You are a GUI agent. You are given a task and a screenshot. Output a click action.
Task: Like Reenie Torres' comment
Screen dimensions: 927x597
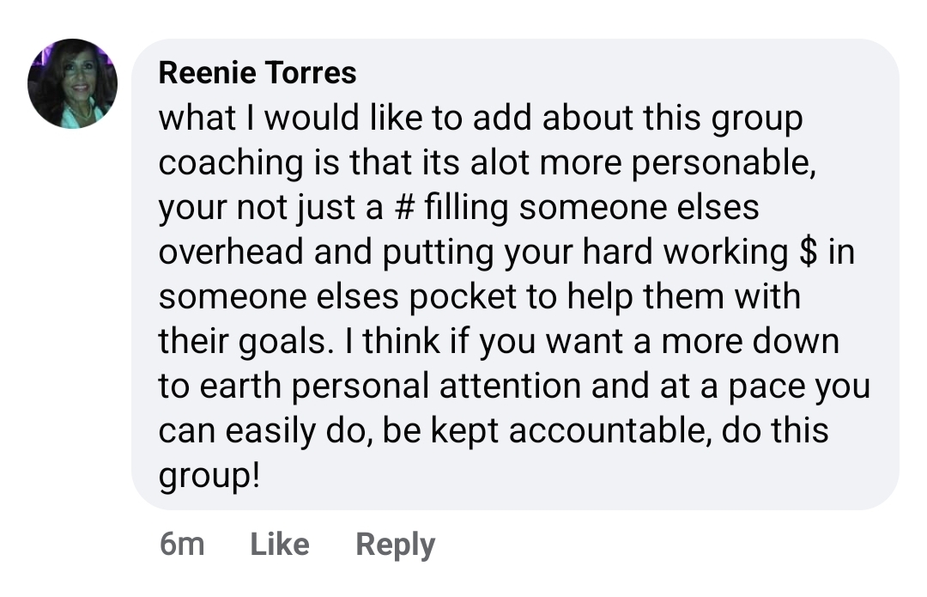pos(280,544)
